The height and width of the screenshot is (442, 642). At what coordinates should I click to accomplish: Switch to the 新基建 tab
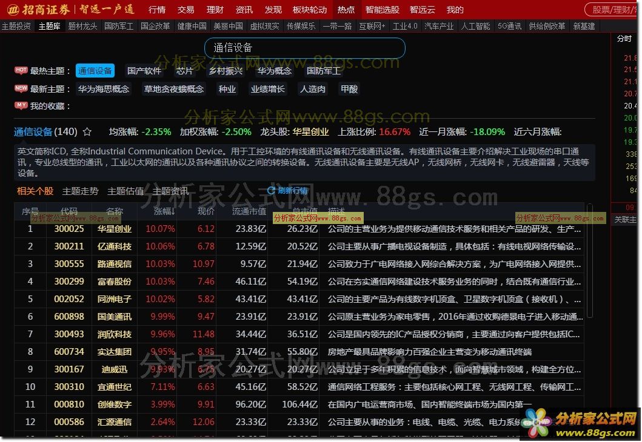pos(584,27)
